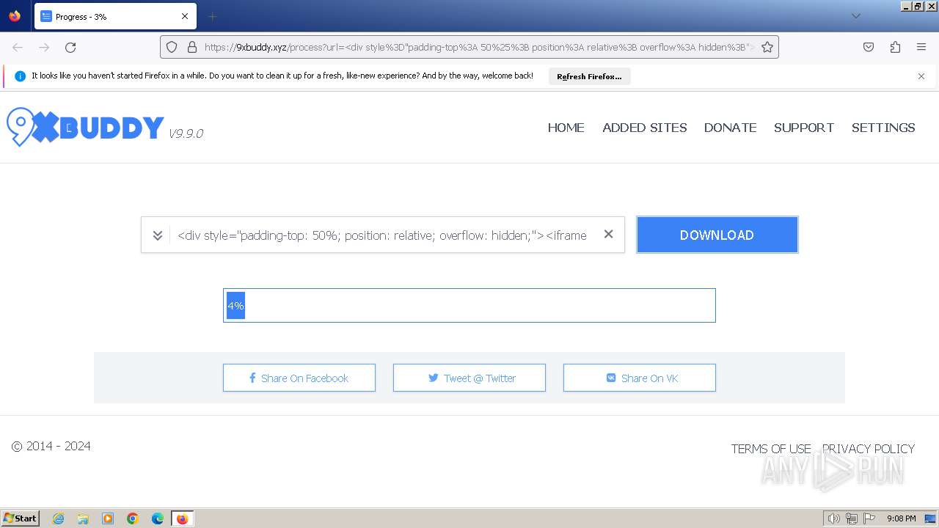Open ADDED SITES page
The height and width of the screenshot is (528, 939).
(645, 128)
